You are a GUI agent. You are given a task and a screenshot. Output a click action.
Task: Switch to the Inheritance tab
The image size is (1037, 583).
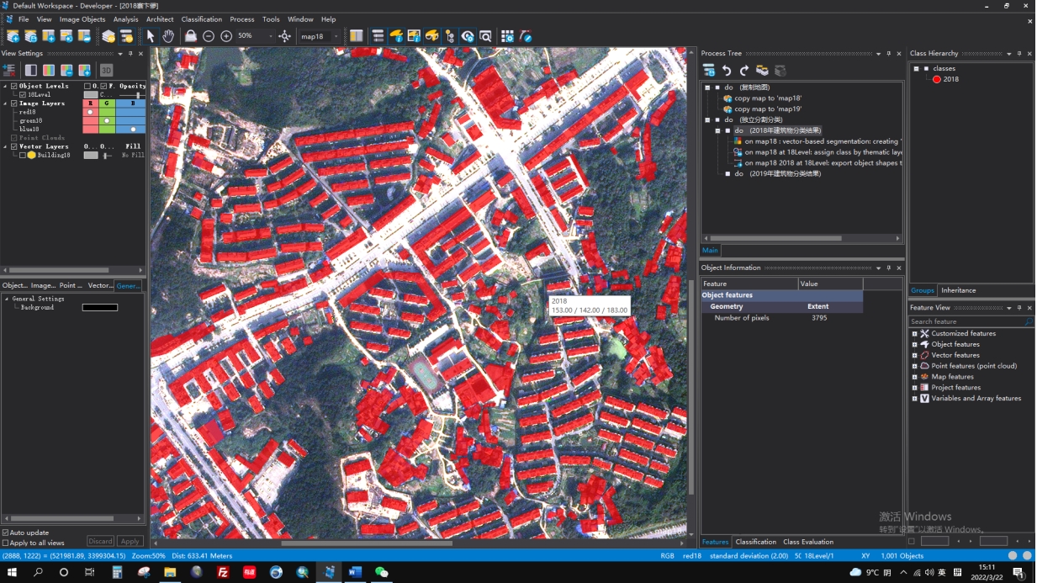click(x=958, y=290)
